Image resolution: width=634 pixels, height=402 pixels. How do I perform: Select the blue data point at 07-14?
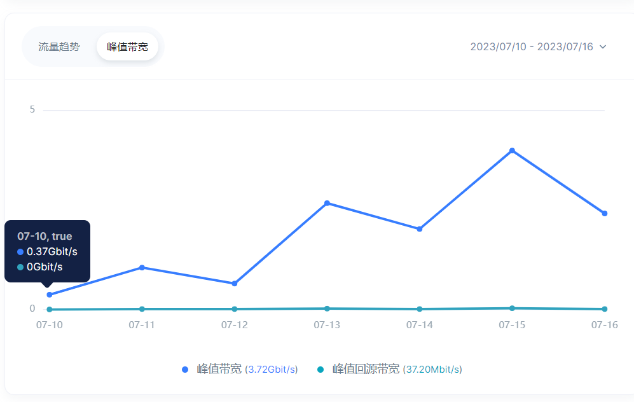click(420, 229)
